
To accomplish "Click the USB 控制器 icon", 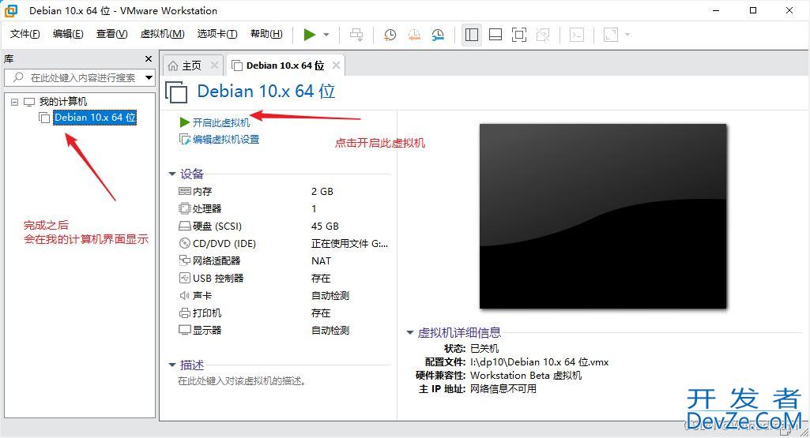I will (x=184, y=278).
